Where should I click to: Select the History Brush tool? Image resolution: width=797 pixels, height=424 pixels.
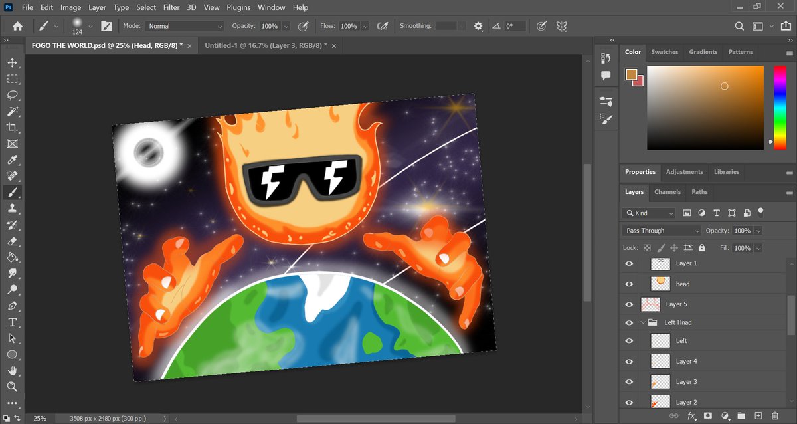[x=12, y=225]
